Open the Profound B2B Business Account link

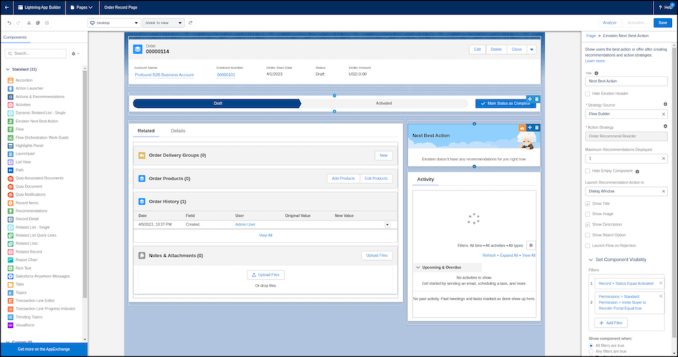click(164, 75)
